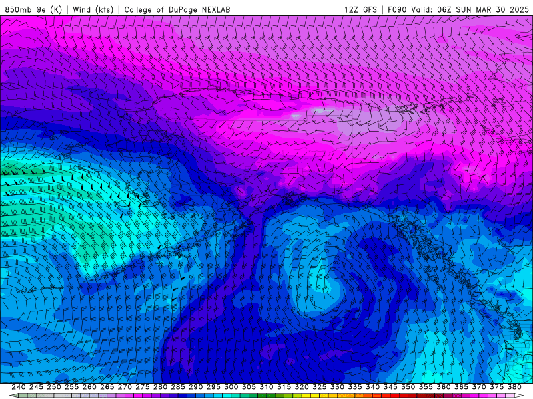This screenshot has width=533, height=399.
Task: Click the 245 value on the color scale
Action: [x=36, y=387]
